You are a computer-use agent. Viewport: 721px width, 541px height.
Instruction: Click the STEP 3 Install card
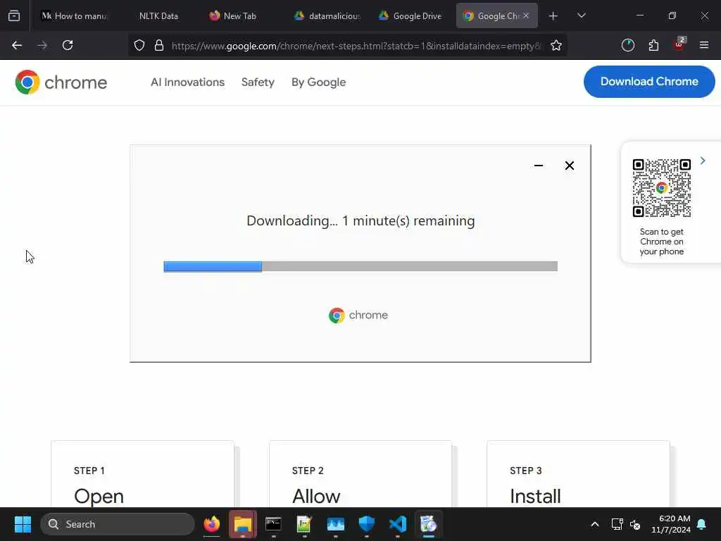[x=579, y=474]
